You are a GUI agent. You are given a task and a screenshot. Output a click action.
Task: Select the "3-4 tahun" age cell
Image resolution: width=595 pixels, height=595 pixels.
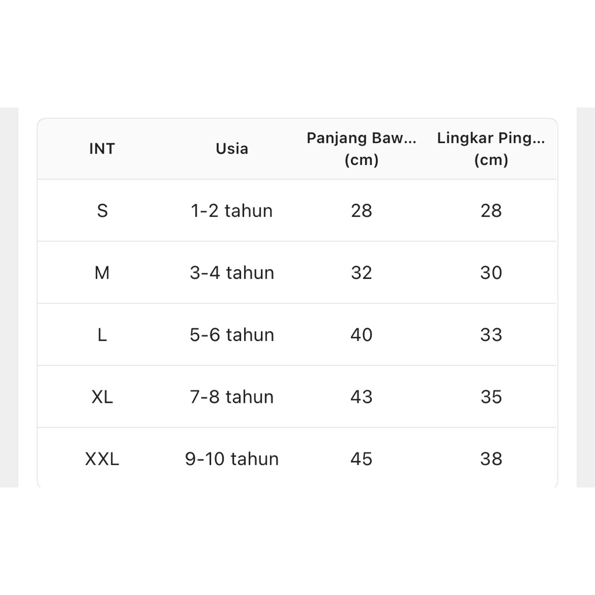232,273
